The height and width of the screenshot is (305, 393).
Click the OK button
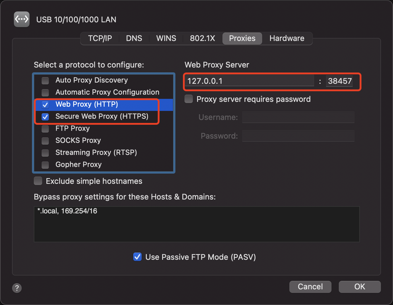point(360,287)
